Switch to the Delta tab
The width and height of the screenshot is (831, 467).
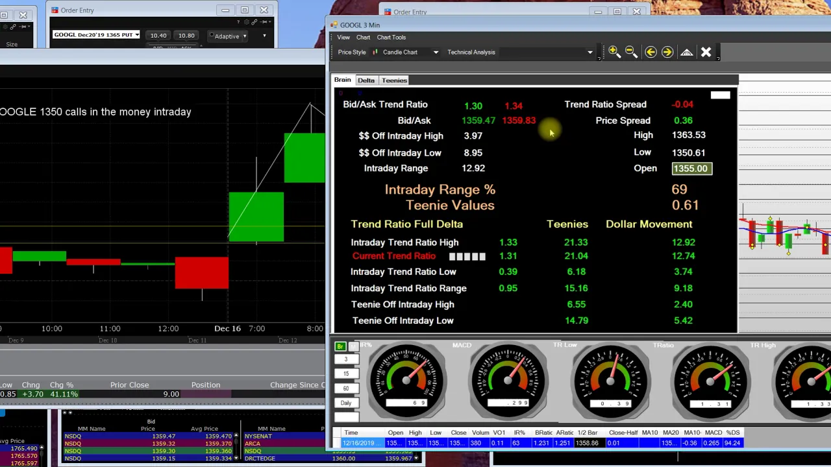click(366, 80)
